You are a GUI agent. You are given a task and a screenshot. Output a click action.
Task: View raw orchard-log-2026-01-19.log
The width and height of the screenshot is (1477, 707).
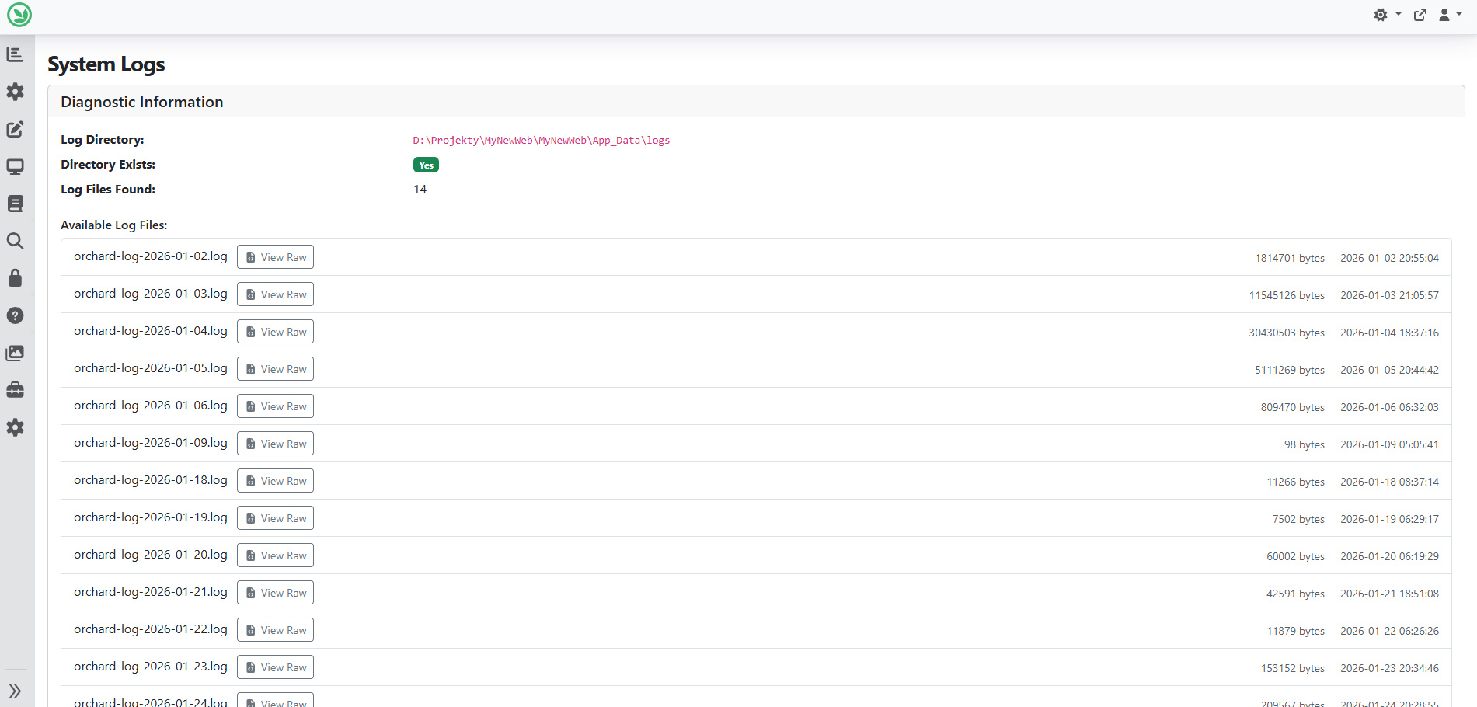pyautogui.click(x=275, y=518)
